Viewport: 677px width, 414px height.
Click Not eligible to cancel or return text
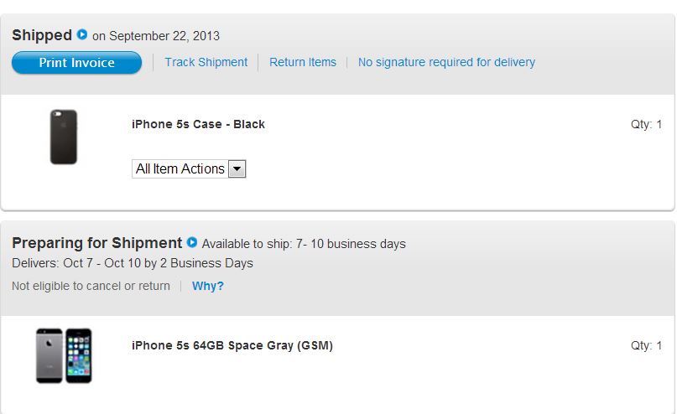[x=91, y=286]
